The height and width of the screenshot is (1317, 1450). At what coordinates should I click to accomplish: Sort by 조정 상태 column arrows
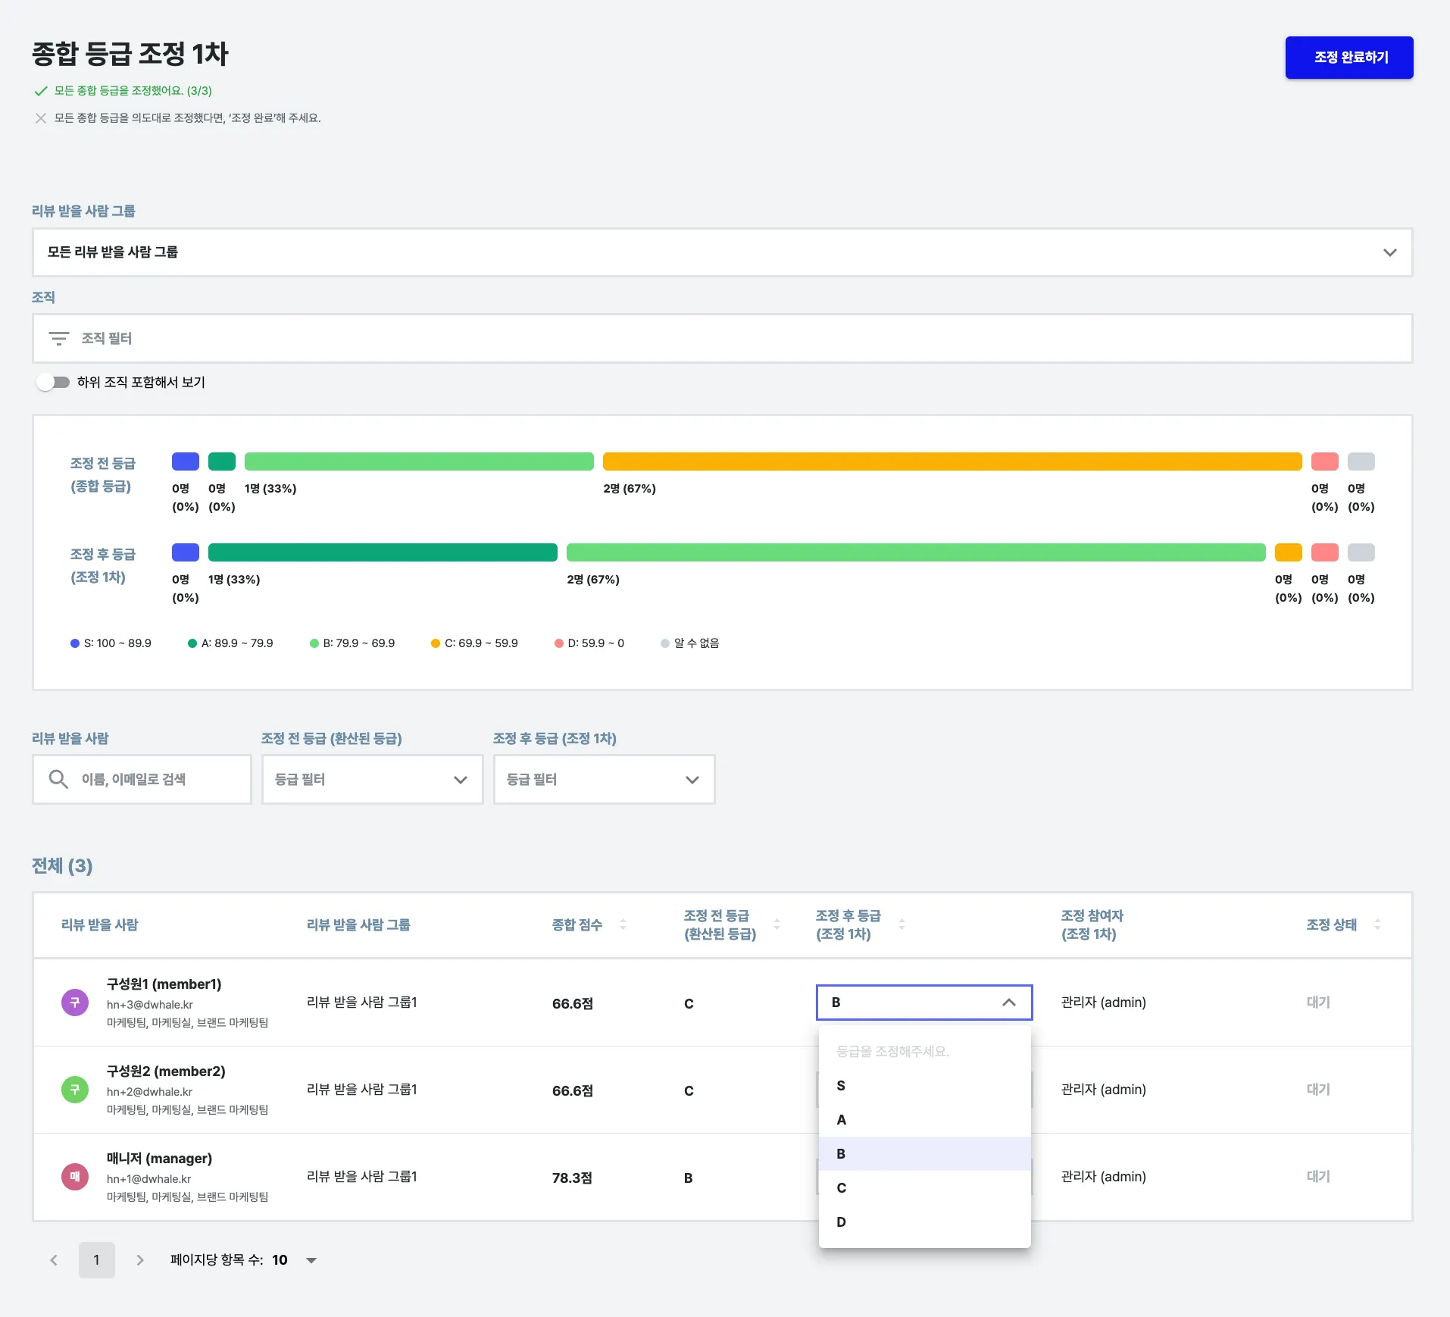click(1377, 924)
